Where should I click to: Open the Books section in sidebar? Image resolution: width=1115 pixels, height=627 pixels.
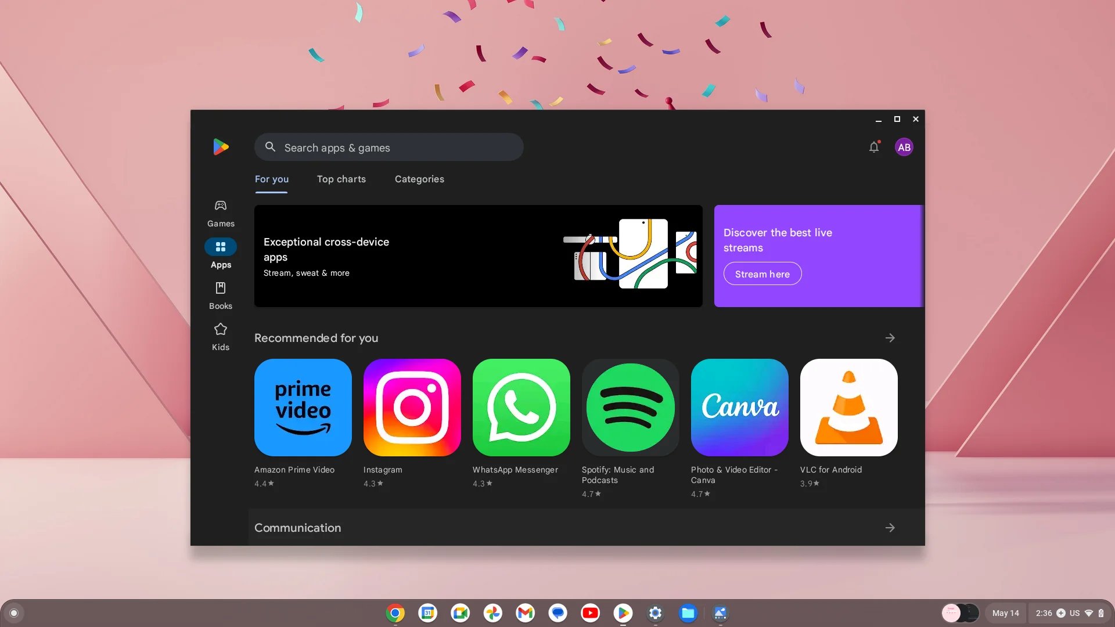pyautogui.click(x=221, y=296)
